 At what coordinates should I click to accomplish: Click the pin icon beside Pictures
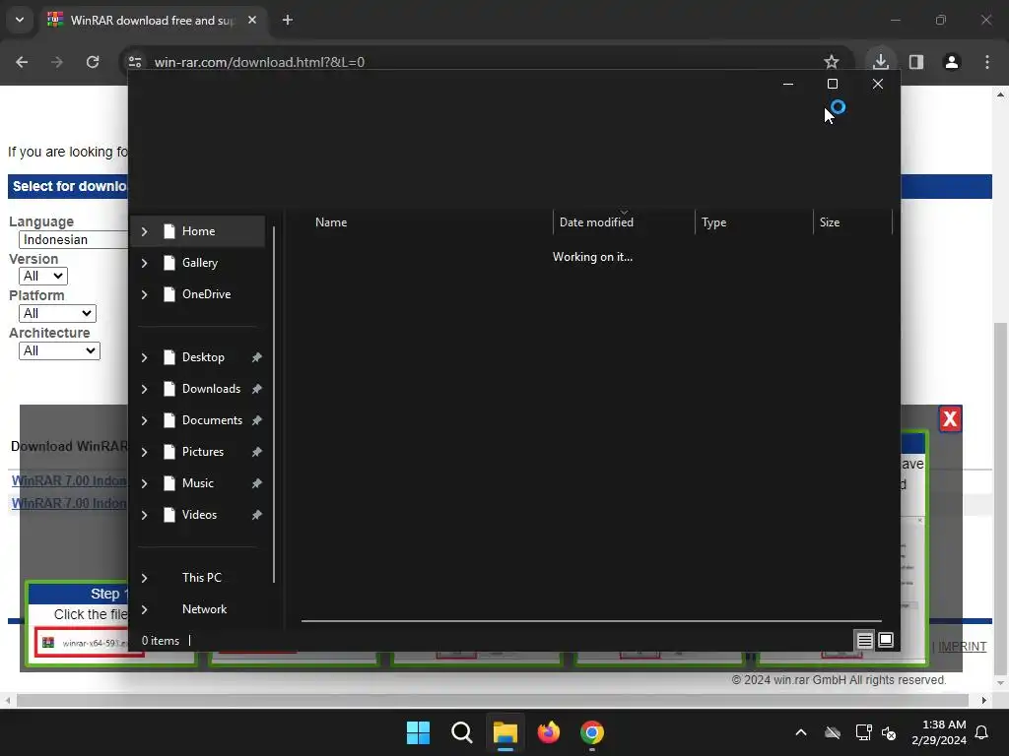257,452
